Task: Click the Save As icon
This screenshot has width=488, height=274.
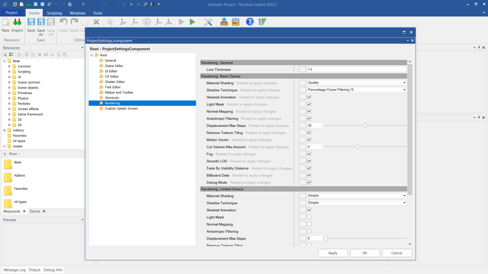Action: pos(41,22)
